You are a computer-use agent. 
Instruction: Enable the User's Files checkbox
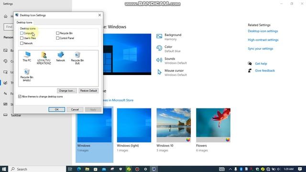click(22, 38)
